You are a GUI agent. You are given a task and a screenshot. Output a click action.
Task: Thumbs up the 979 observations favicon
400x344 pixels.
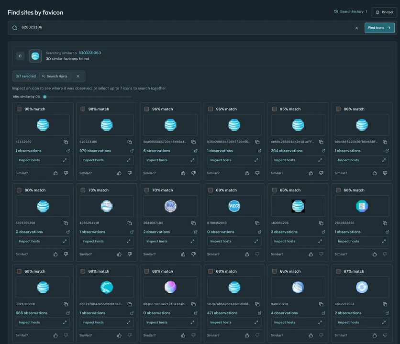(120, 173)
